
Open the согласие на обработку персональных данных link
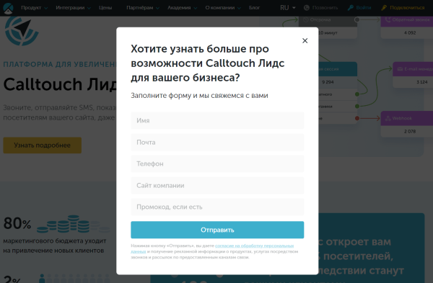[x=254, y=246]
